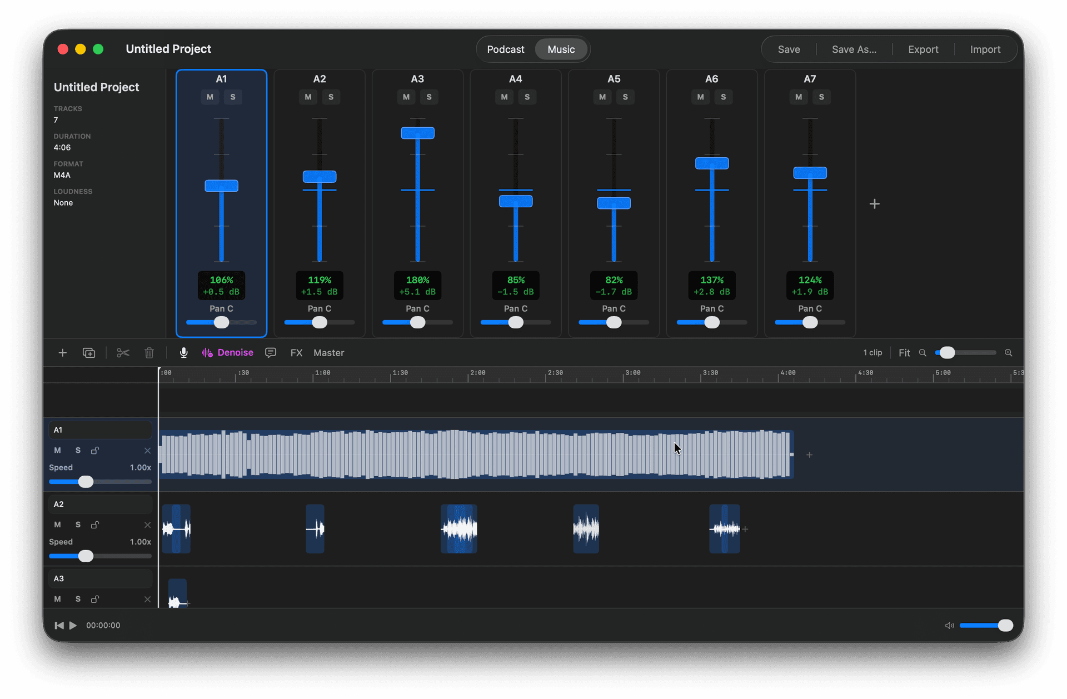
Task: Click the trash delete icon
Action: point(149,353)
